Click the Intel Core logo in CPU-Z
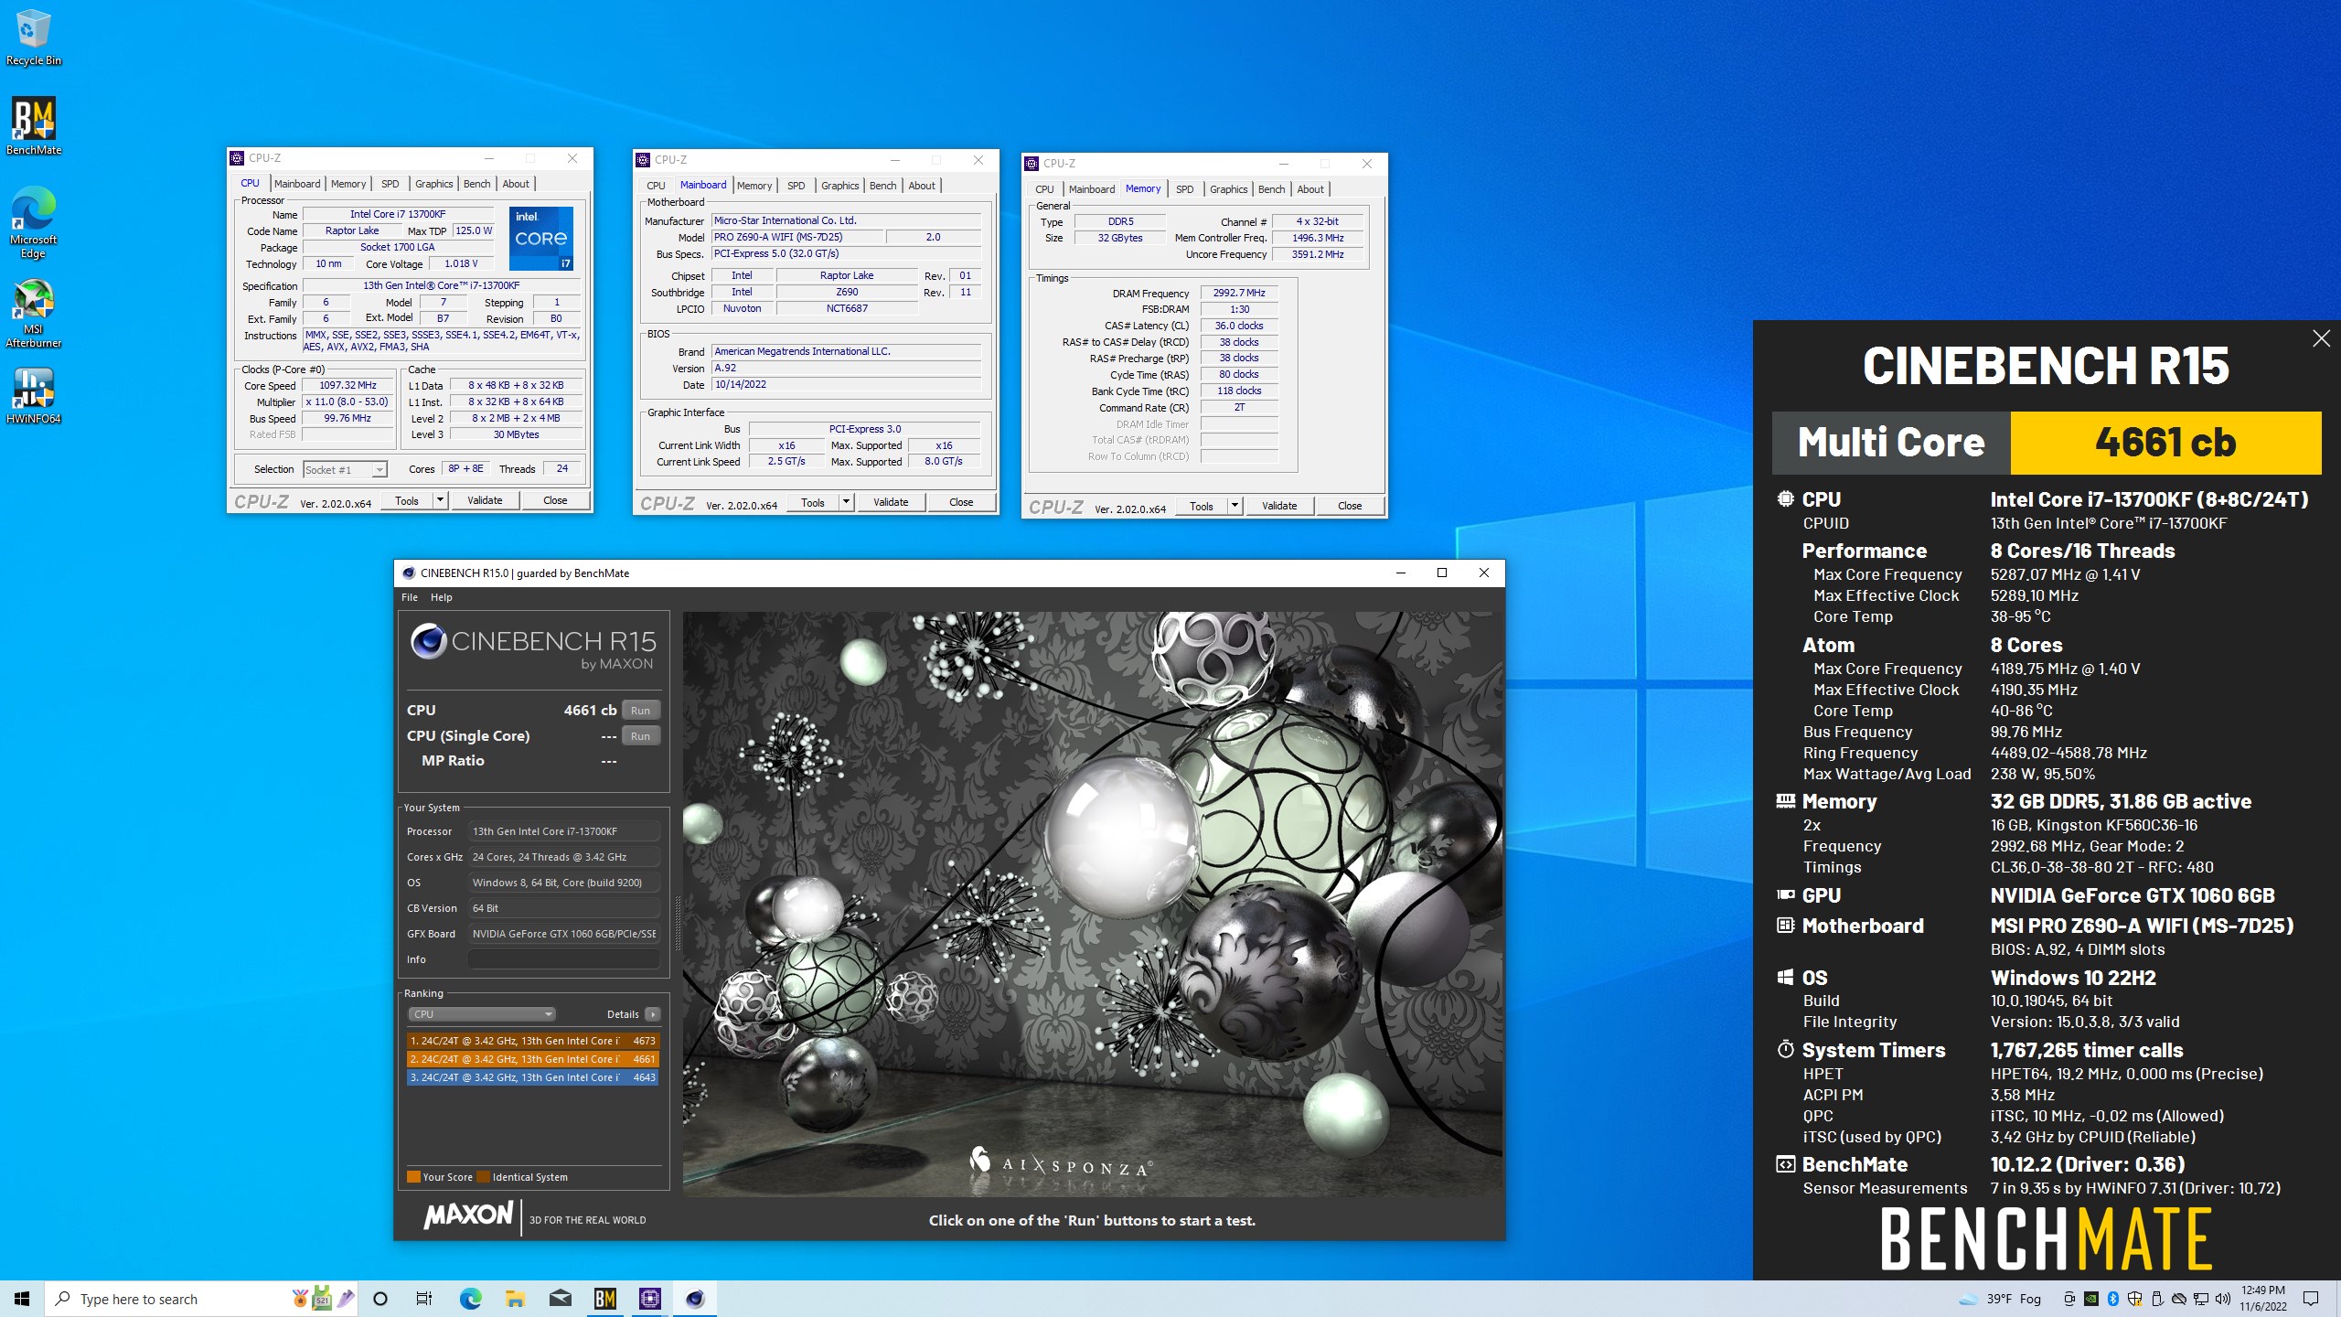Viewport: 2341px width, 1317px height. click(x=541, y=238)
